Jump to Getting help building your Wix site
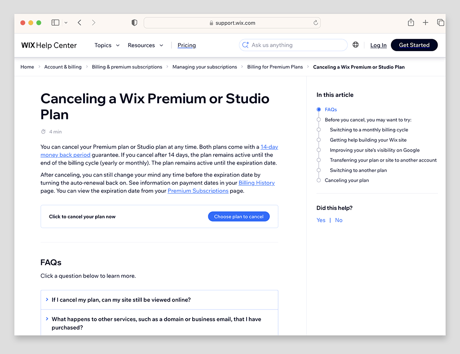The image size is (460, 354). pos(368,140)
